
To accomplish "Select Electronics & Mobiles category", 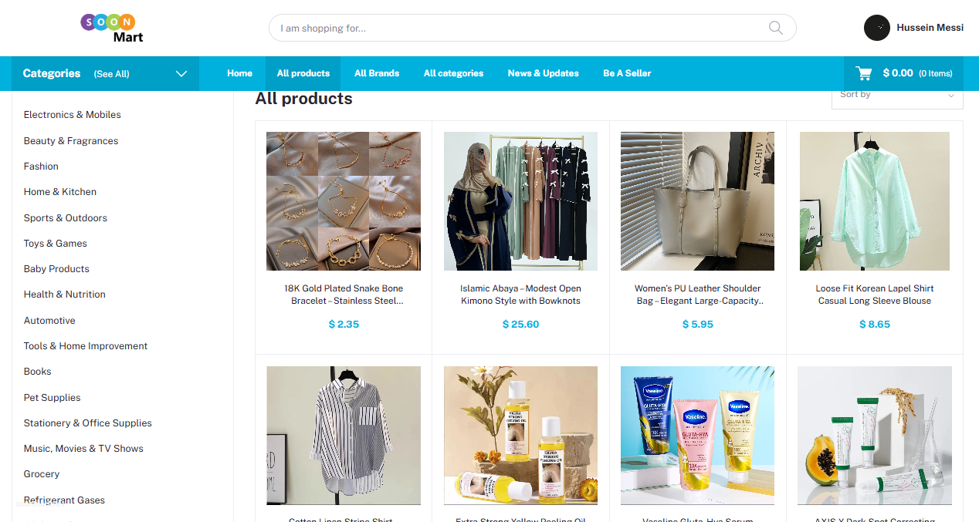I will (73, 115).
